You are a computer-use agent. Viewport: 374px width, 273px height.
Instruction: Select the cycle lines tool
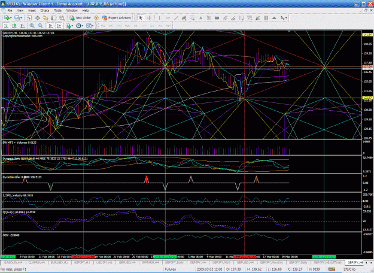(266, 18)
